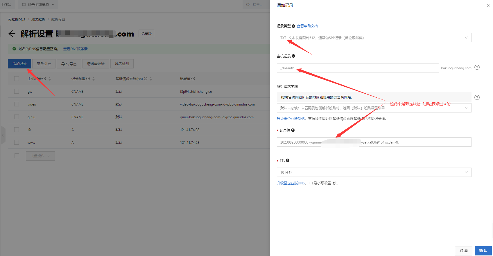The image size is (493, 256).
Task: Click the back arrow beside 解析设置
Action: tap(12, 34)
